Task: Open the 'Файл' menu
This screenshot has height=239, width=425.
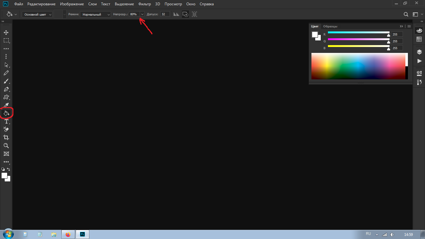Action: pyautogui.click(x=19, y=4)
